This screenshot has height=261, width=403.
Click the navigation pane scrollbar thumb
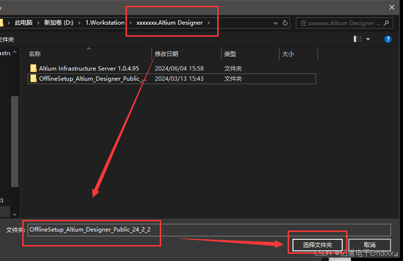click(x=14, y=141)
